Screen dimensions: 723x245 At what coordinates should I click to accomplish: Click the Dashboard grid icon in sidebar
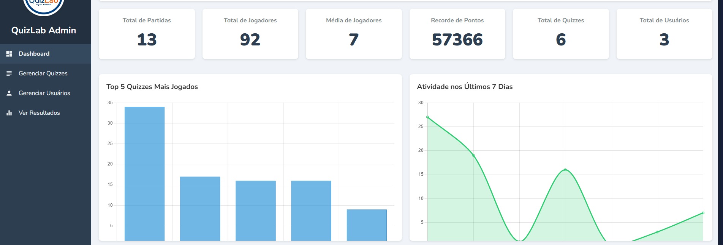click(x=9, y=54)
